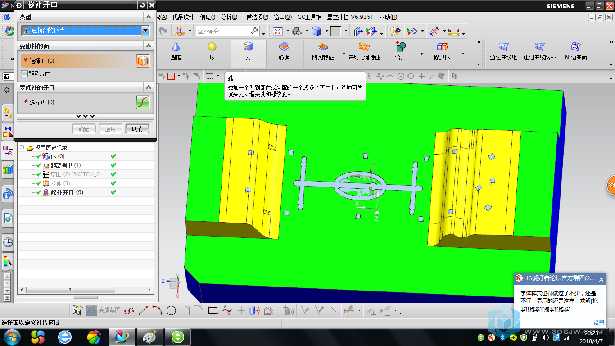The width and height of the screenshot is (615, 346).
Task: Click the 取消 button in dialog
Action: point(137,129)
